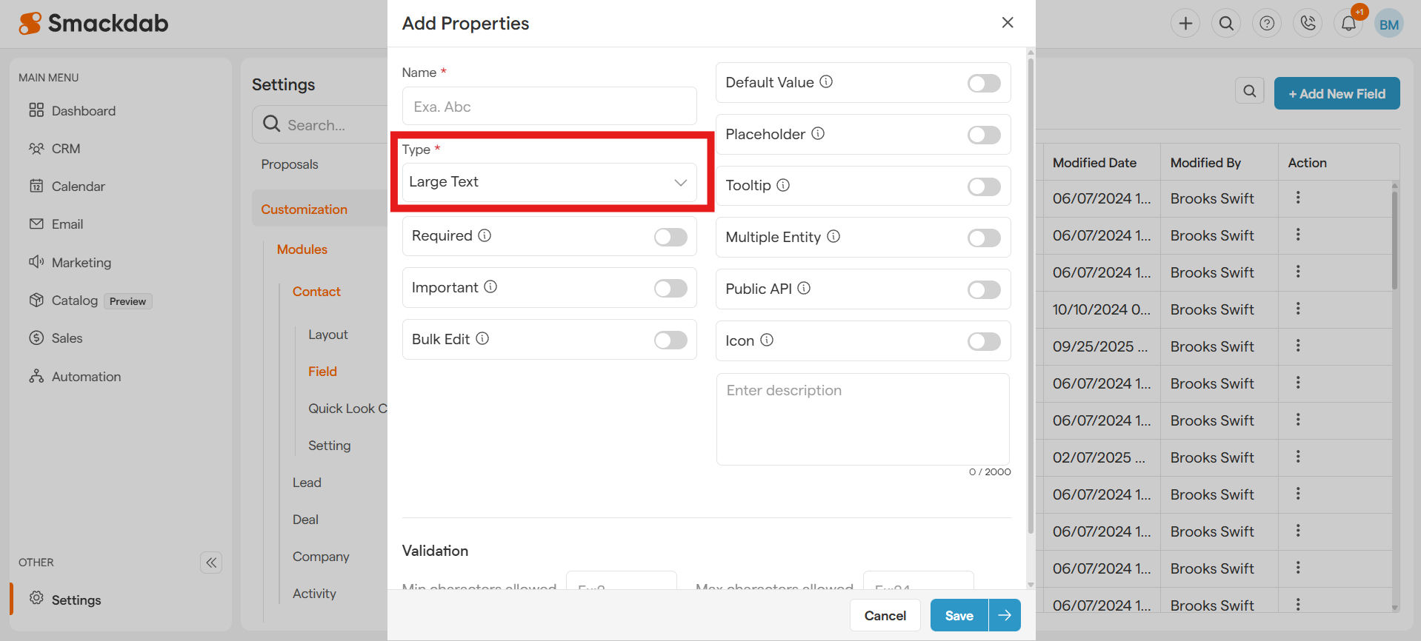Go to Automation in the main menu
Screen dimensions: 1421x641
86,377
